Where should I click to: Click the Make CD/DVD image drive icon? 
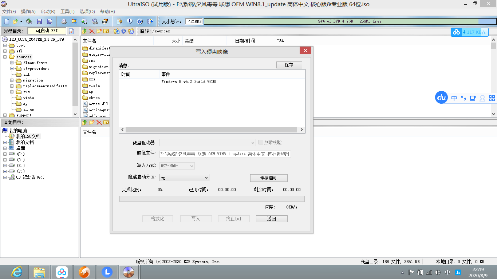[64, 21]
